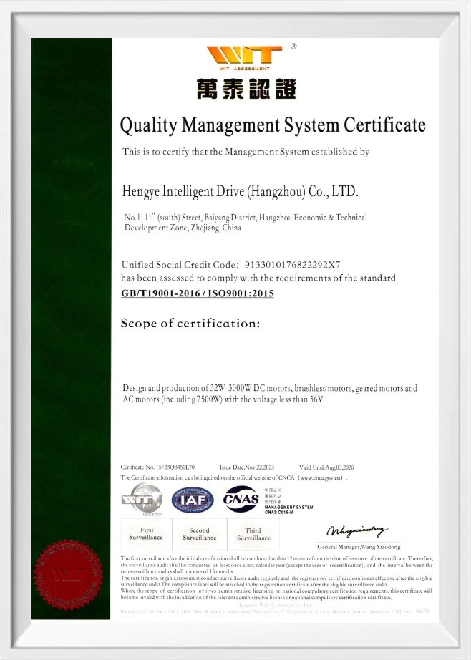
Task: Click address line "Development Zone, Zhejiang, China"
Action: 183,228
